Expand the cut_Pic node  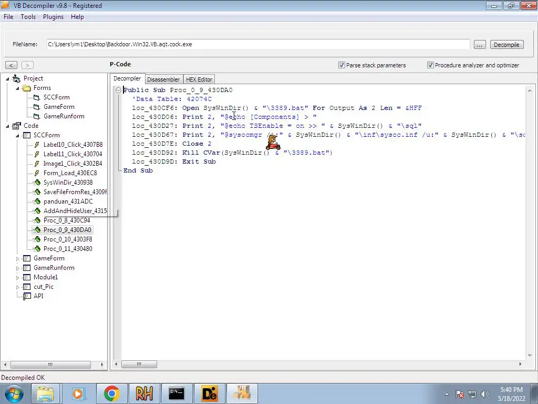click(x=17, y=287)
